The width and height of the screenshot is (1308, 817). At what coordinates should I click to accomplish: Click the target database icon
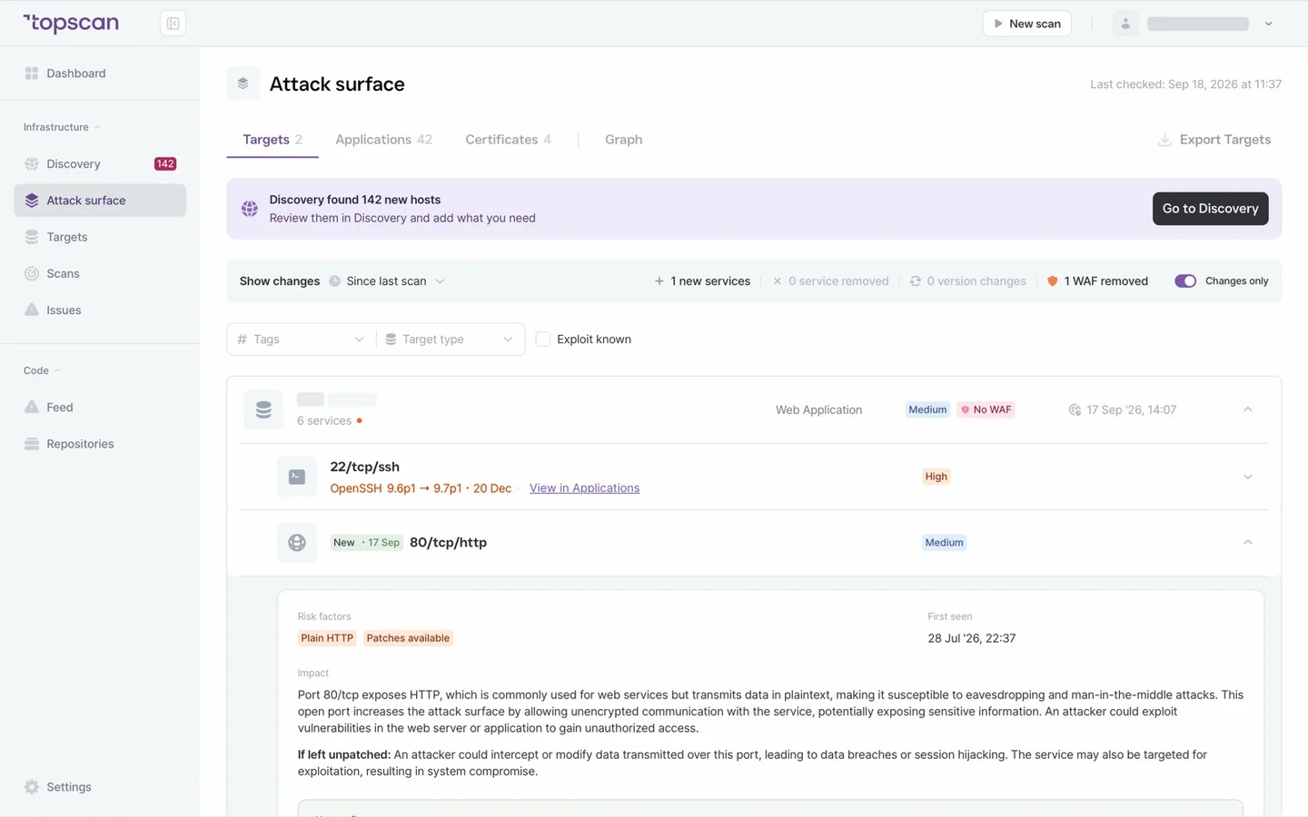click(263, 410)
